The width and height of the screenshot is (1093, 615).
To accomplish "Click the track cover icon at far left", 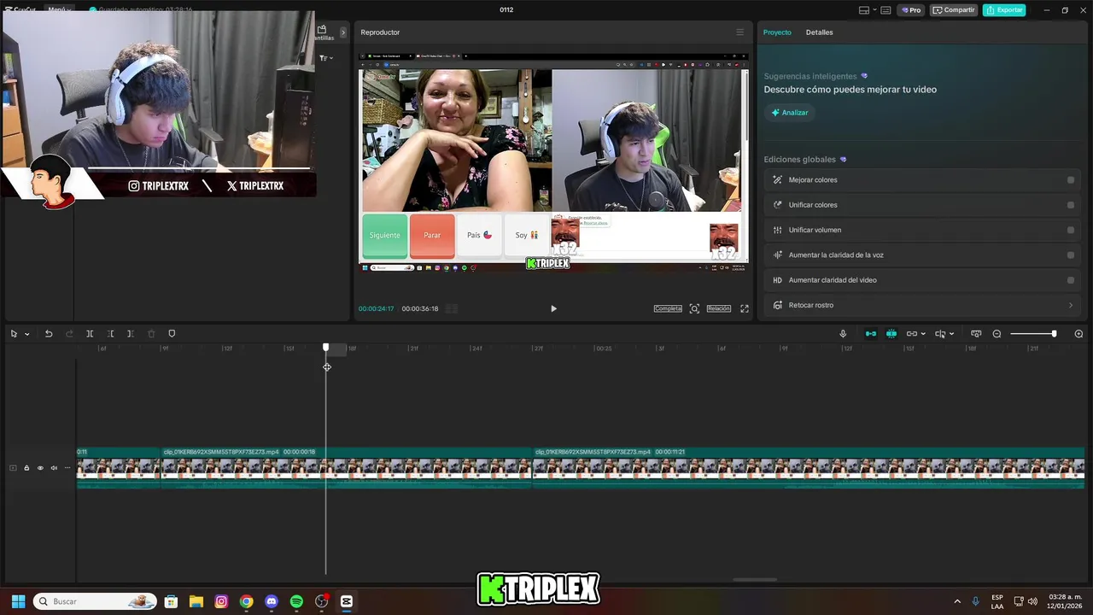I will [13, 468].
